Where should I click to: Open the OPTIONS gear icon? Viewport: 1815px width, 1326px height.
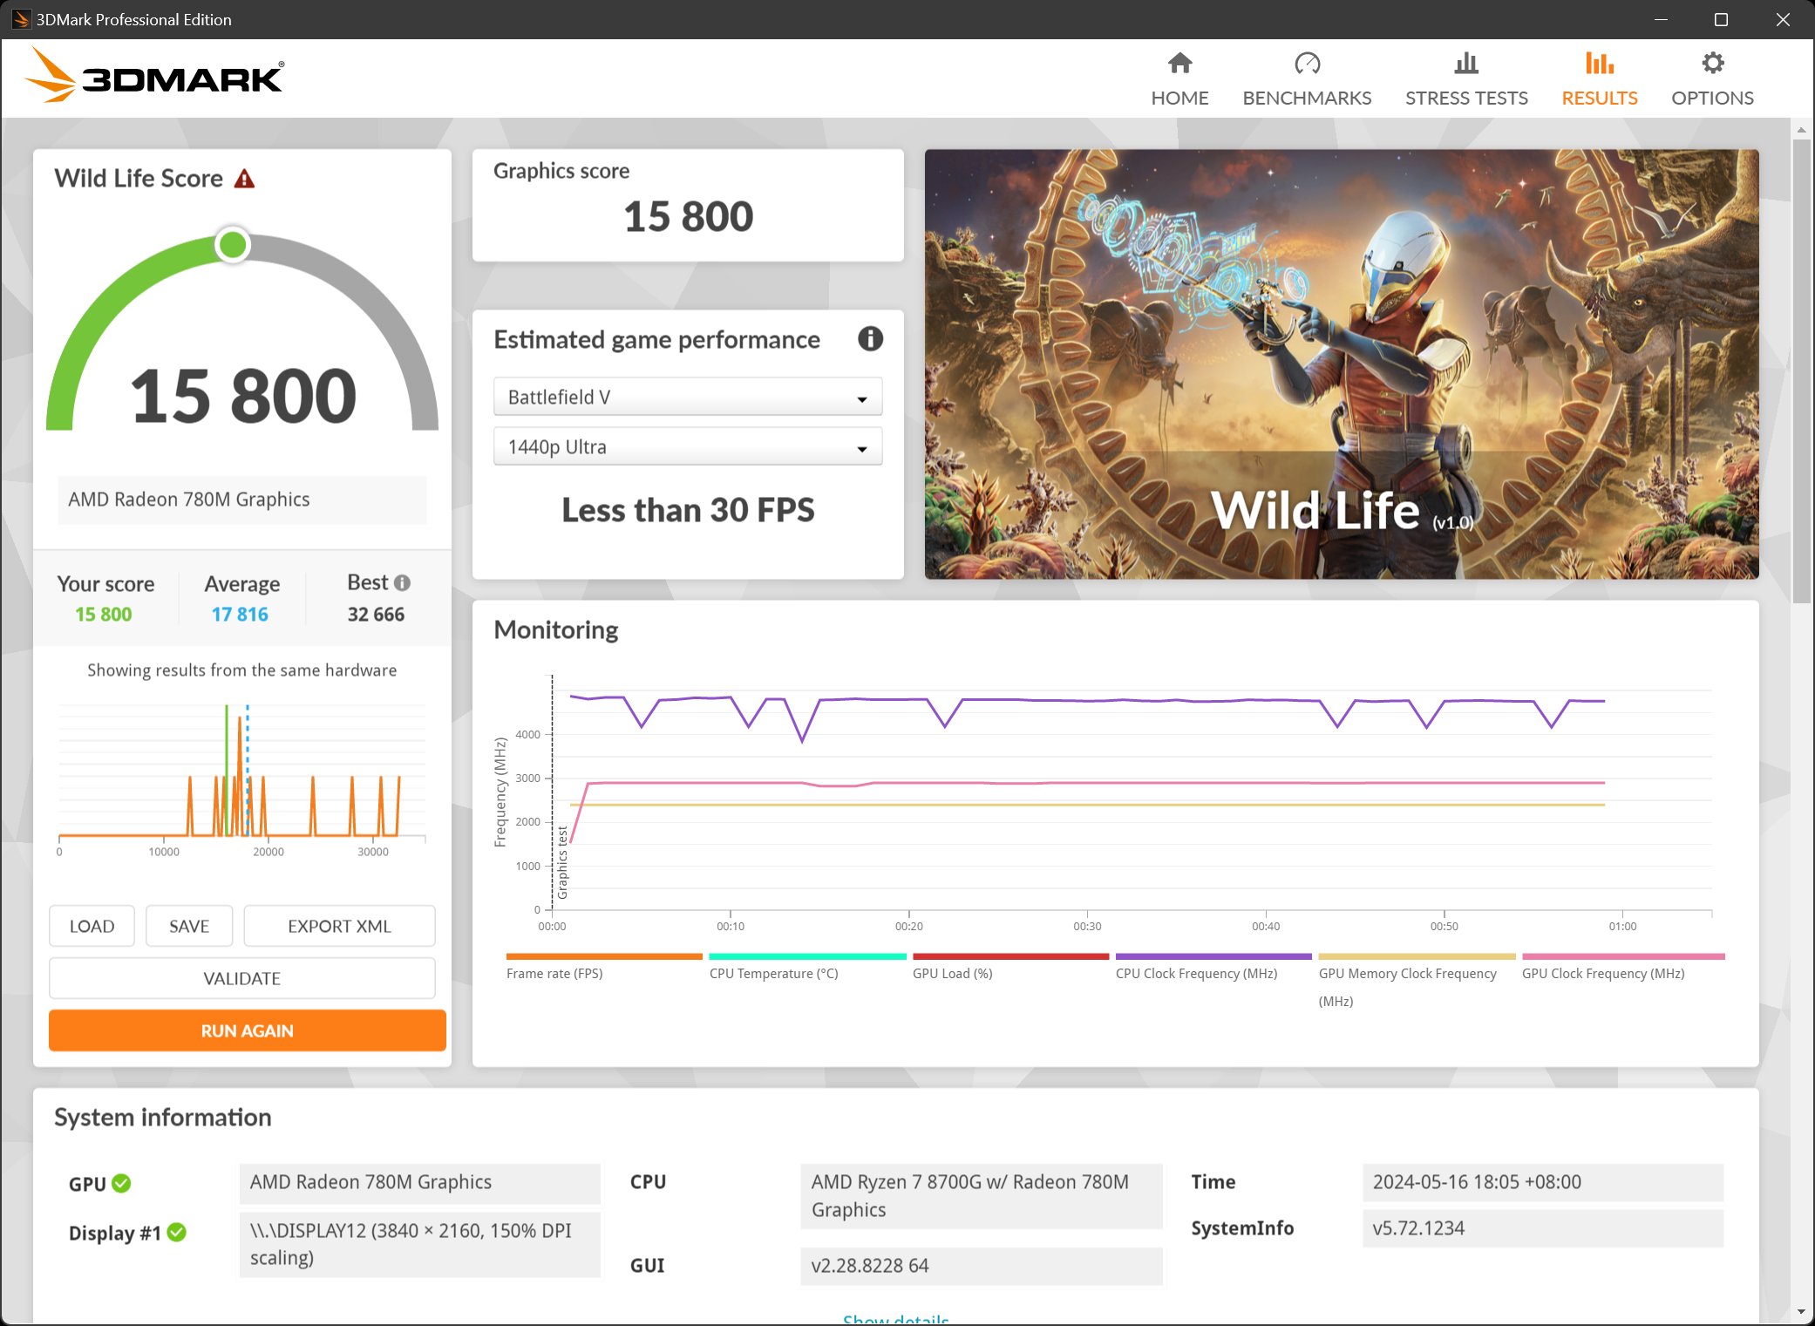coord(1712,63)
